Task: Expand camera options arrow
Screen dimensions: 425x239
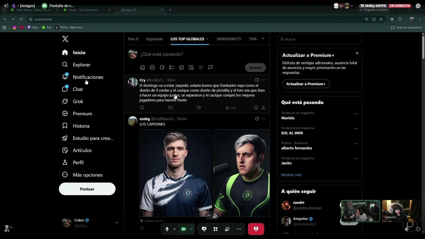Action: click(x=191, y=229)
